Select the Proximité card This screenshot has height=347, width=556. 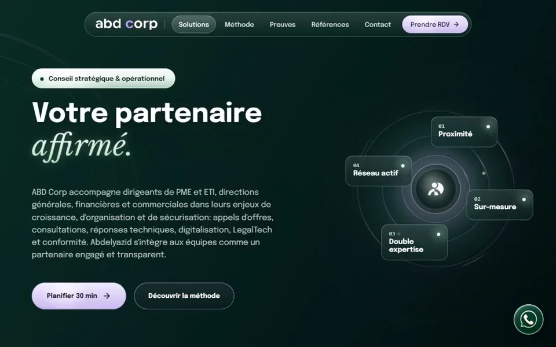tap(464, 132)
